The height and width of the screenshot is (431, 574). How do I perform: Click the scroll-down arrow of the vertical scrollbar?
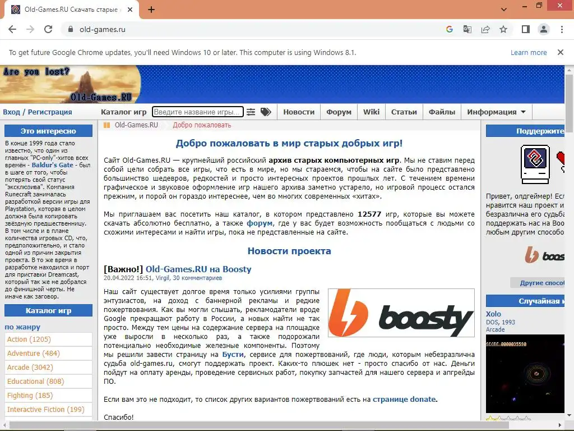(x=570, y=416)
